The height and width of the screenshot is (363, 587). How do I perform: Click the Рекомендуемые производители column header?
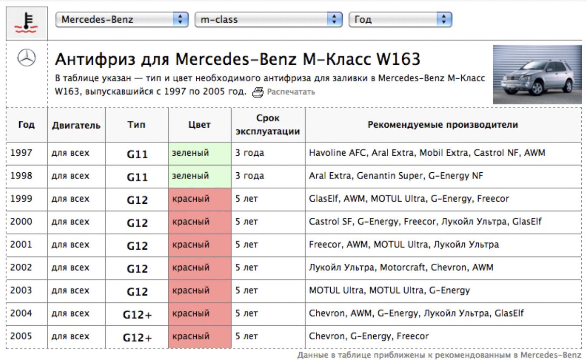[x=443, y=125]
